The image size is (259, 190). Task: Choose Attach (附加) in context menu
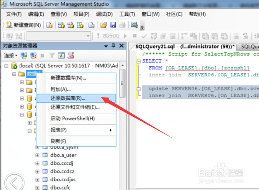click(x=76, y=89)
